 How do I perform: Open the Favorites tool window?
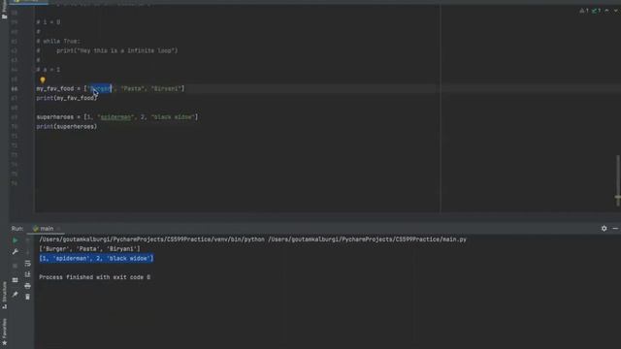pos(4,332)
